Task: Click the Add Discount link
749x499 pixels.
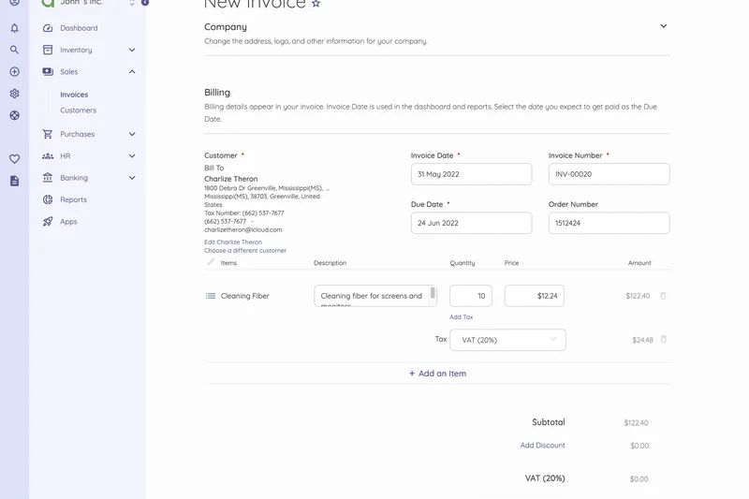Action: (542, 446)
